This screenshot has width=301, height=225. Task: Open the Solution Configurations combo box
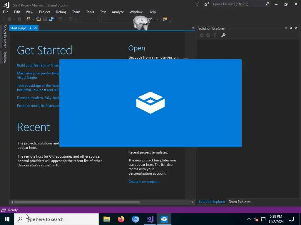90,19
